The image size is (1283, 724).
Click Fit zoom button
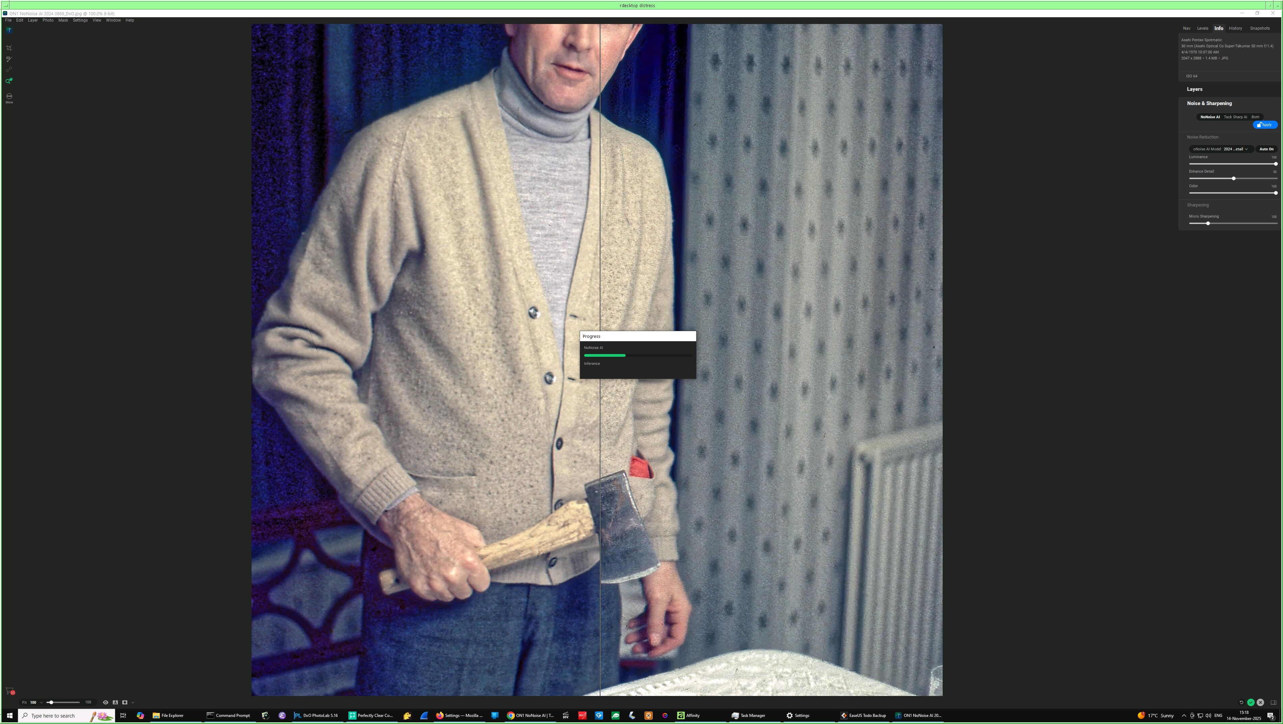(x=24, y=703)
